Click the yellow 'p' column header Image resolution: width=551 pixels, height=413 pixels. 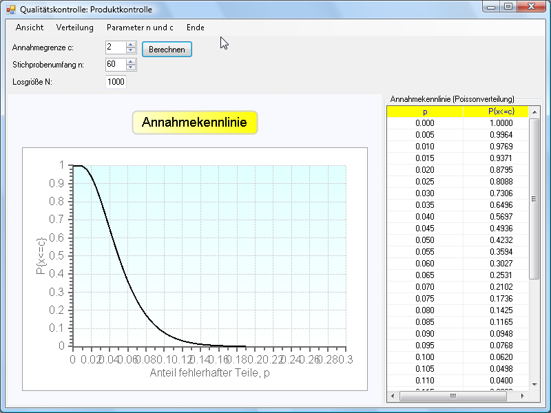pos(424,112)
